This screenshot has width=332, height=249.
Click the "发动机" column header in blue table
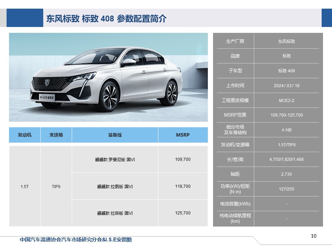point(25,135)
